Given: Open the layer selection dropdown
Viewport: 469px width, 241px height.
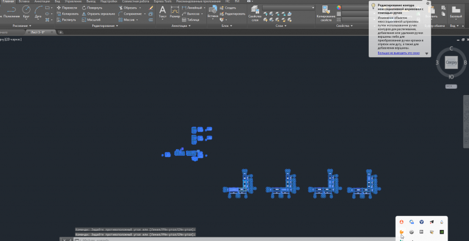Looking at the screenshot, I should click(289, 8).
